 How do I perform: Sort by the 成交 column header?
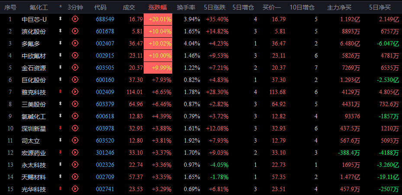pos(129,7)
